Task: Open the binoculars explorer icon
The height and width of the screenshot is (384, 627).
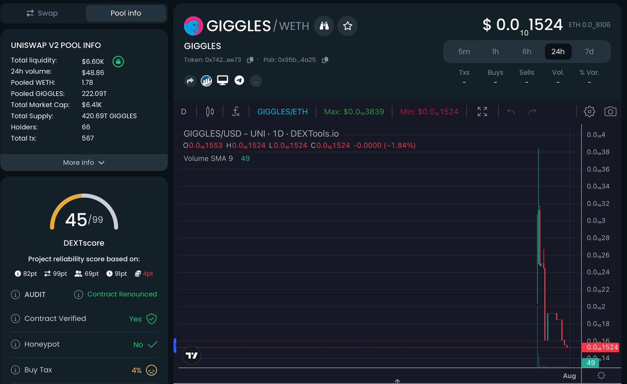Action: [324, 26]
